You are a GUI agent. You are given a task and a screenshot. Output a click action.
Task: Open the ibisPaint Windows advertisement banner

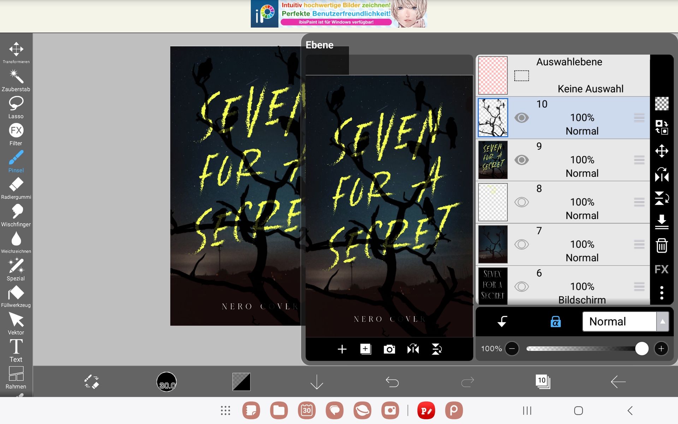[x=339, y=14]
